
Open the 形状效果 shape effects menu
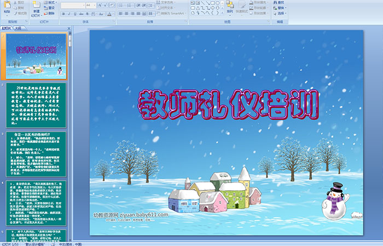click(x=259, y=13)
